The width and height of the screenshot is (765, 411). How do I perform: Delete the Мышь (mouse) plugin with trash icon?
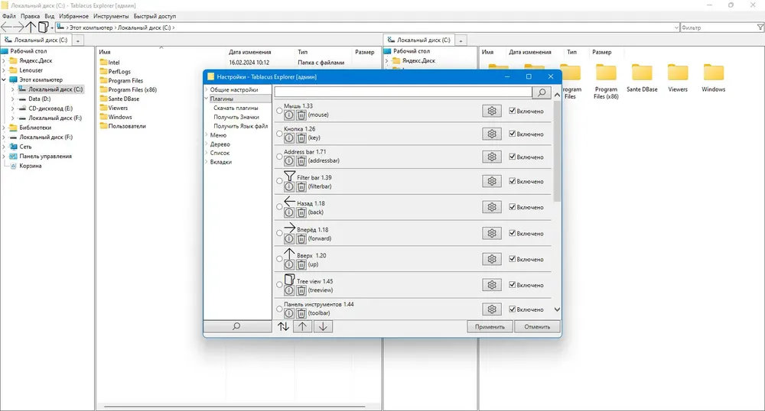coord(301,115)
